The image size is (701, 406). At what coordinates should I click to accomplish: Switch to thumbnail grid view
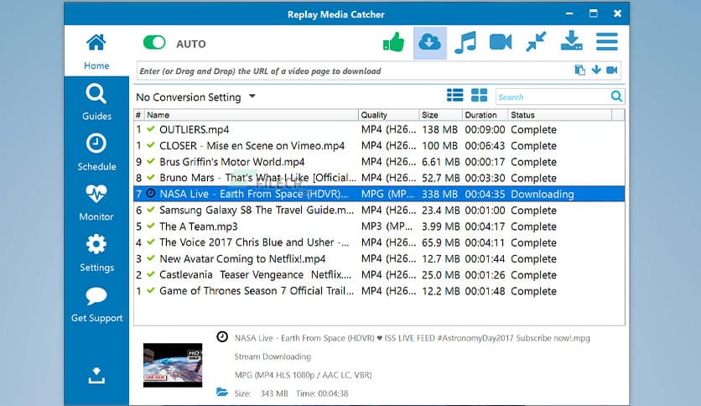(480, 96)
